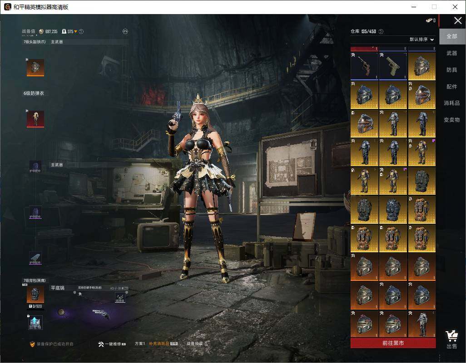
Task: Click the third 护甲配件 accessory slot
Action: (x=35, y=259)
